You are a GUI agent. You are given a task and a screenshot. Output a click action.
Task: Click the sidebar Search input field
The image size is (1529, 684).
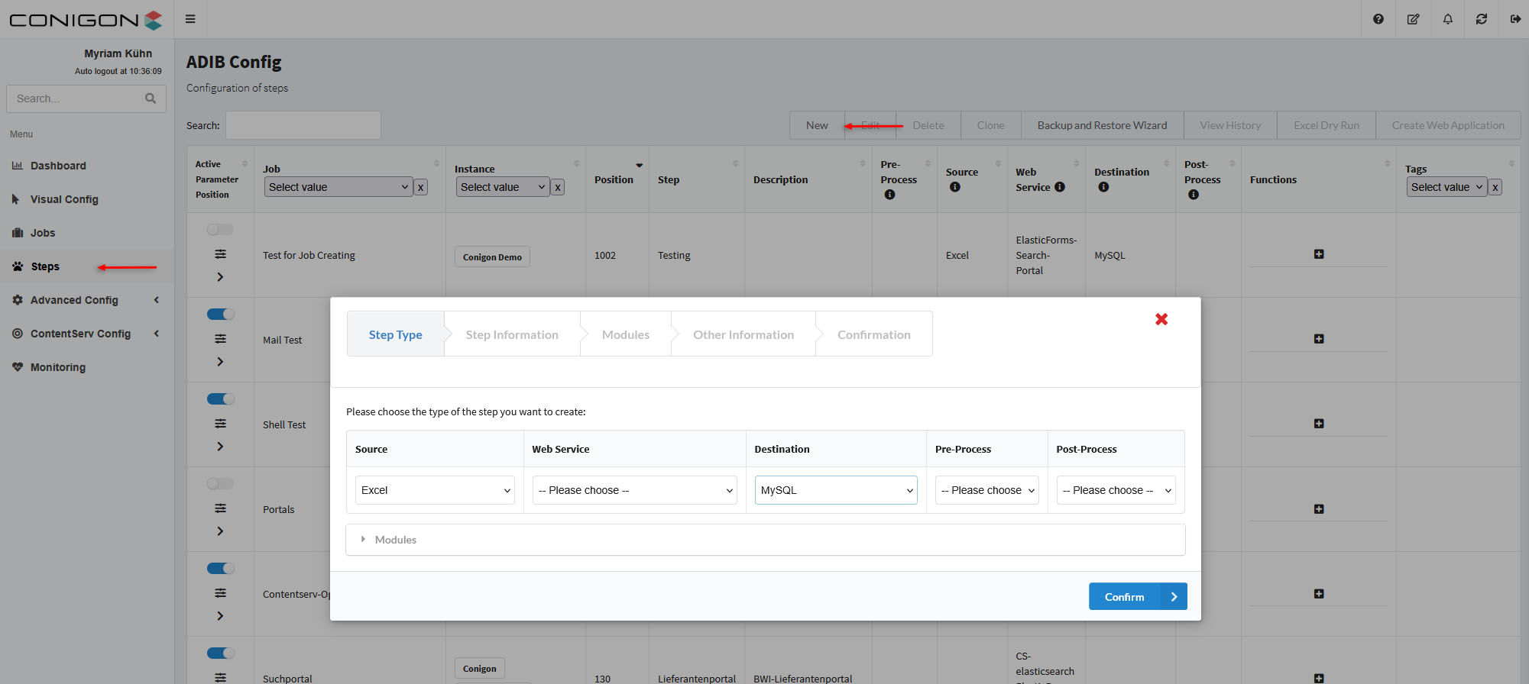point(76,98)
